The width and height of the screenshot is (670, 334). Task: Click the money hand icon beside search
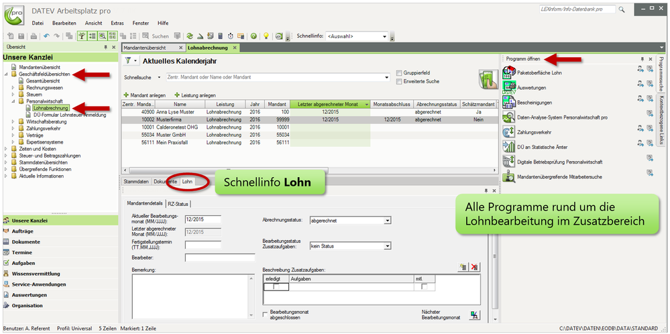coord(488,79)
